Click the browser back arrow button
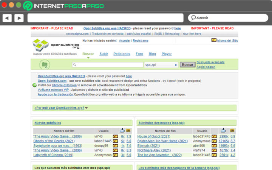 click(7, 18)
